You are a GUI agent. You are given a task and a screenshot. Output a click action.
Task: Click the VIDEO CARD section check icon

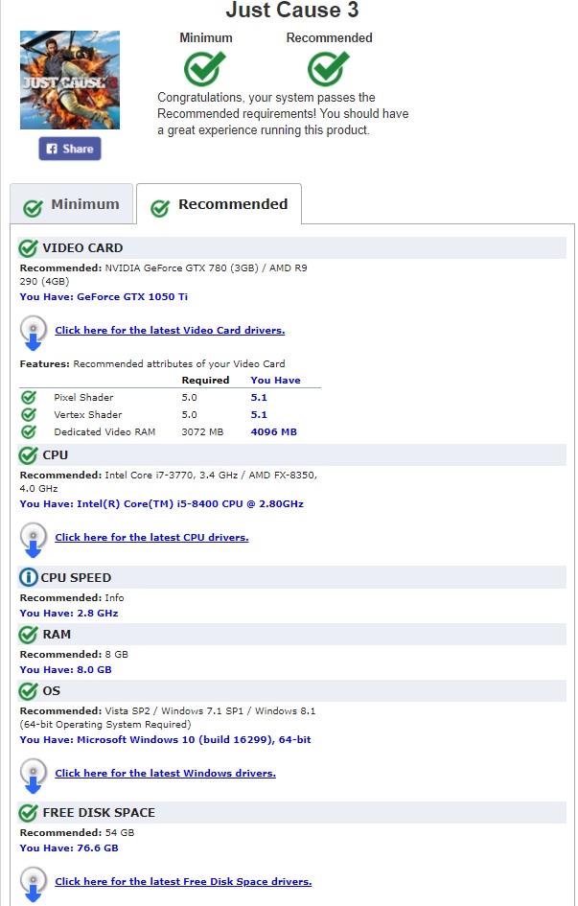(29, 248)
